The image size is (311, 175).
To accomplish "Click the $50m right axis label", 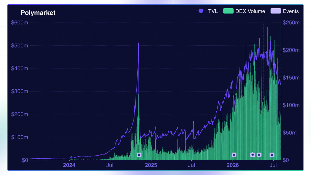I will point(290,132).
